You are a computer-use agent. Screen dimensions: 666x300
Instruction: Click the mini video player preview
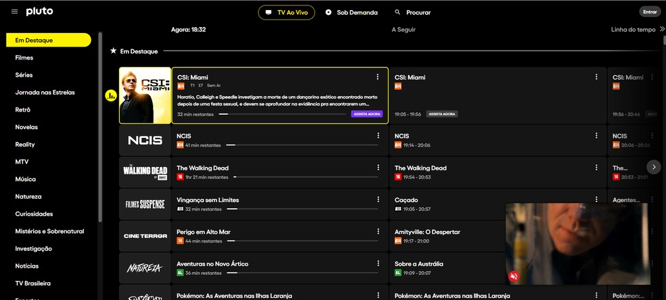pos(577,244)
